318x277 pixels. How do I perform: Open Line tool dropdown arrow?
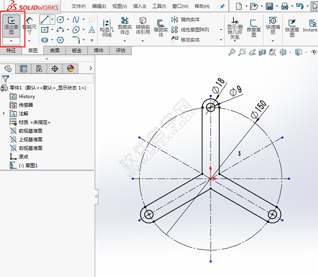[x=52, y=20]
